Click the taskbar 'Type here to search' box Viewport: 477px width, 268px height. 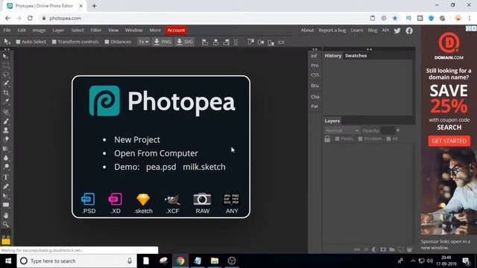coord(77,261)
